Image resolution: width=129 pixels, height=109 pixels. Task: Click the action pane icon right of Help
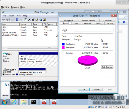click(21, 20)
